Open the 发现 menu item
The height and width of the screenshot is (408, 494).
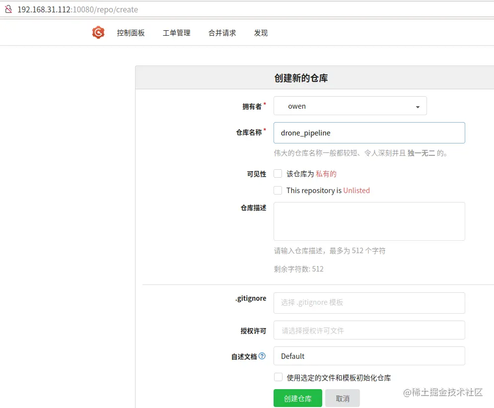tap(261, 33)
